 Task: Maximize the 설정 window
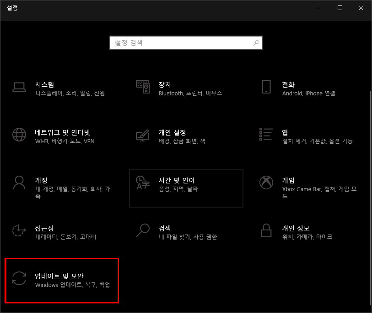click(340, 8)
